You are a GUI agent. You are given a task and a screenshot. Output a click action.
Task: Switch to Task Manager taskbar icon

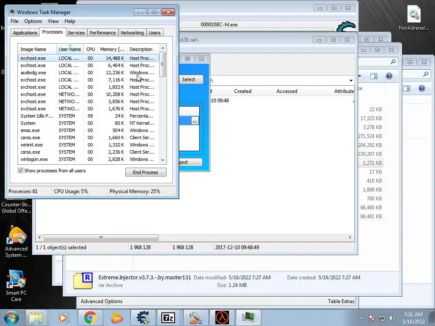click(248, 318)
